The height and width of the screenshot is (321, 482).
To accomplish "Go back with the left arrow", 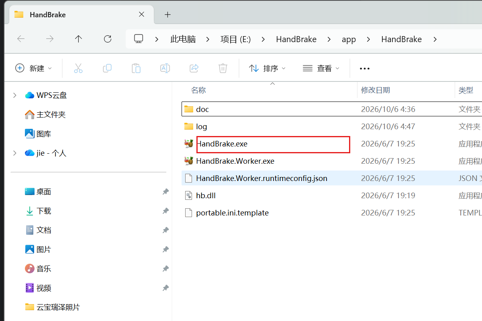I will (21, 39).
